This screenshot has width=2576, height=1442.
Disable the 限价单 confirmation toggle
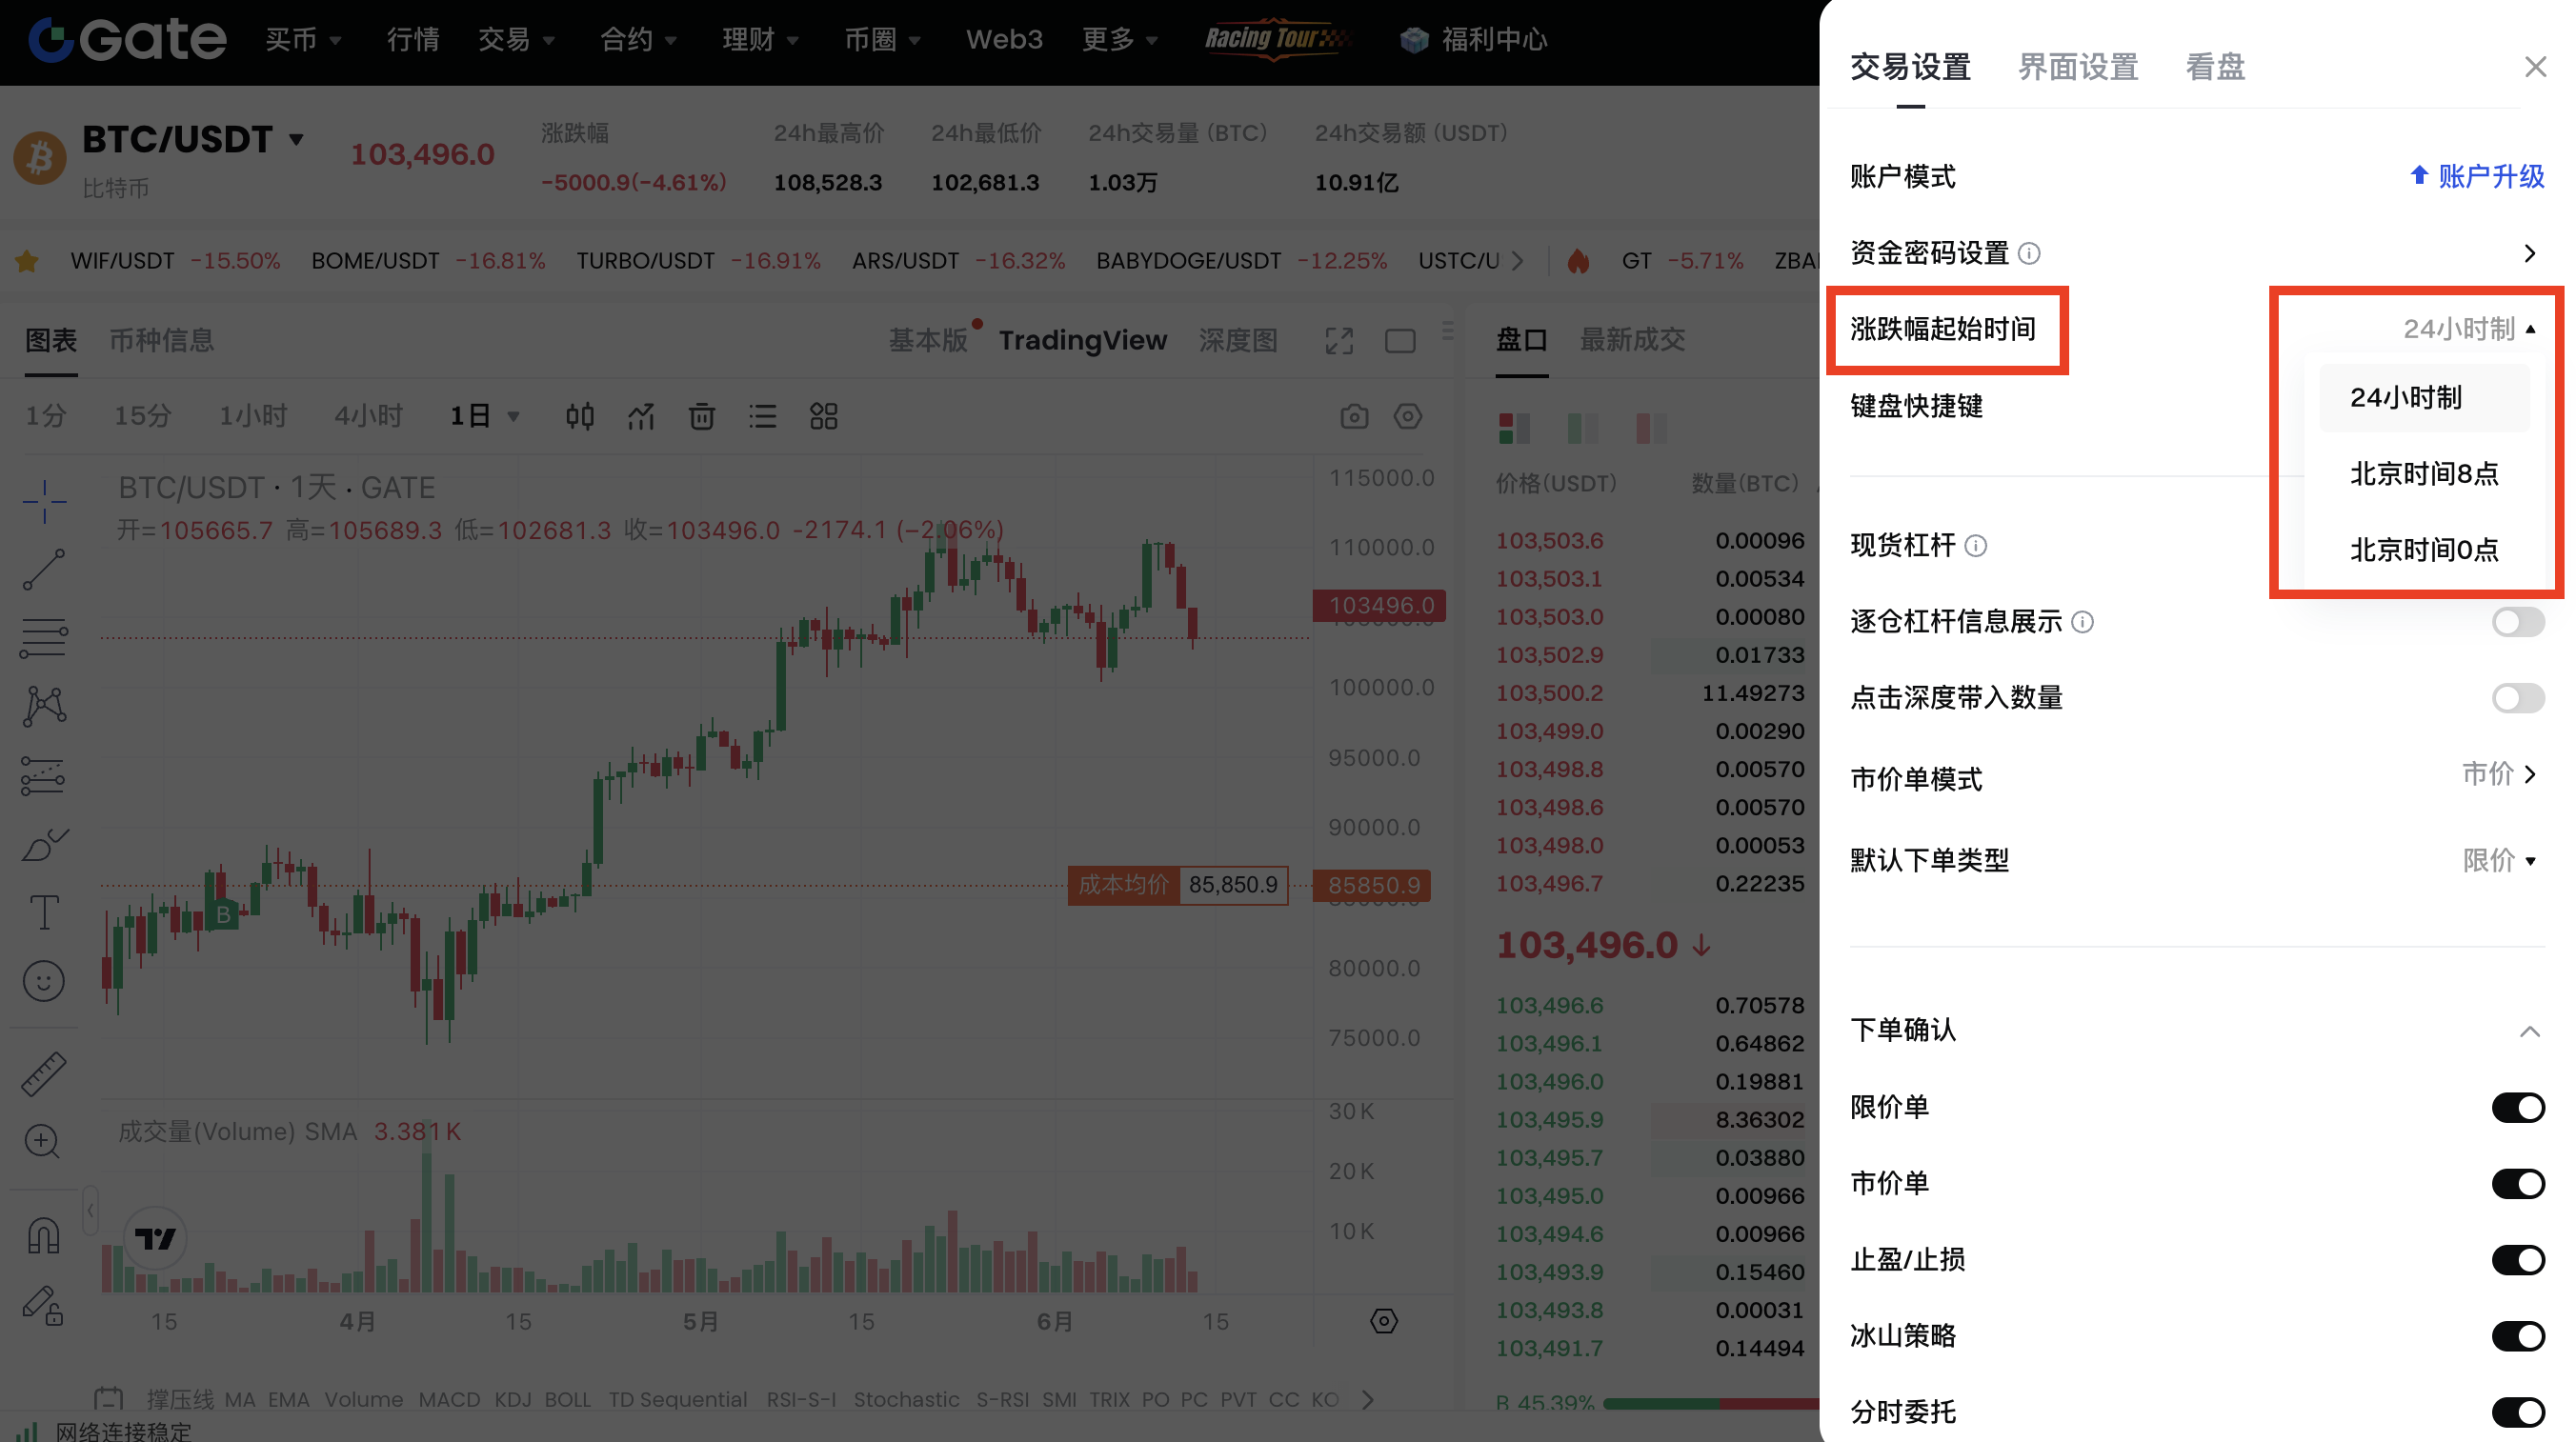[x=2516, y=1107]
